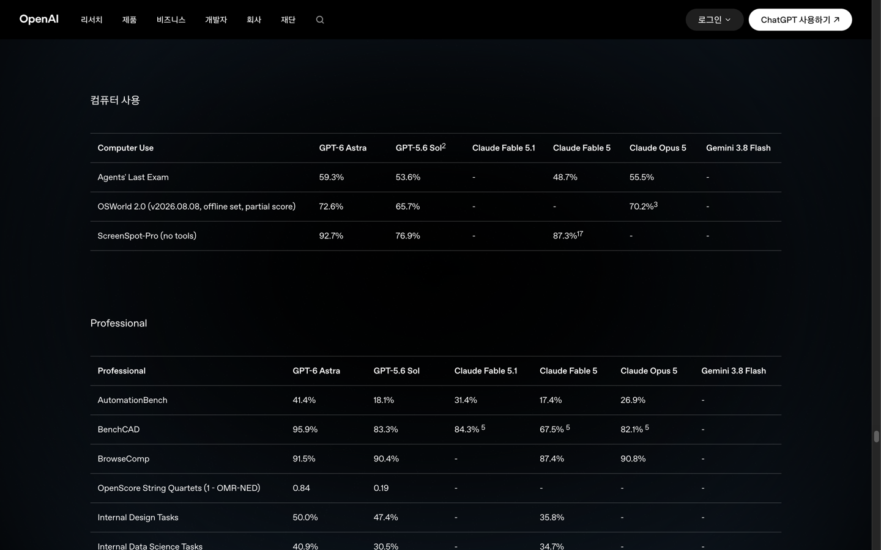Select the OSWorld 2.0 benchmark row label
This screenshot has height=550, width=881.
click(196, 207)
